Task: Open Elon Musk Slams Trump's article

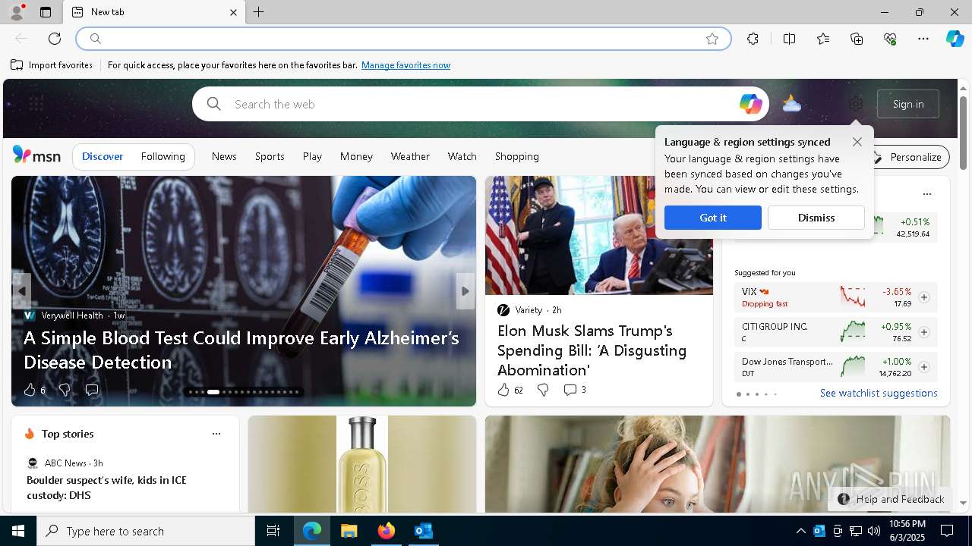Action: (592, 350)
